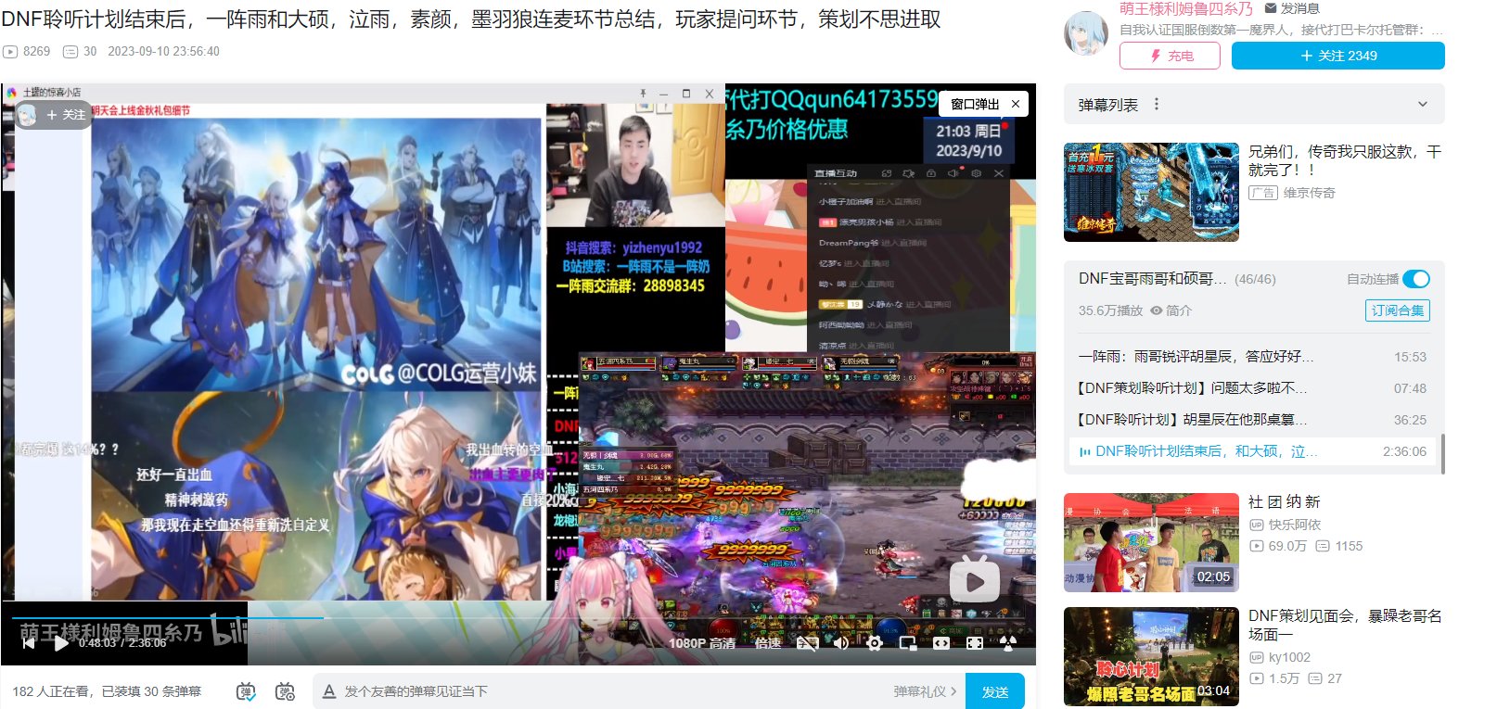Screen dimensions: 1497x709
Task: Play episode 一阵雨：雨哥锐评胡星辰
Action: (1252, 357)
